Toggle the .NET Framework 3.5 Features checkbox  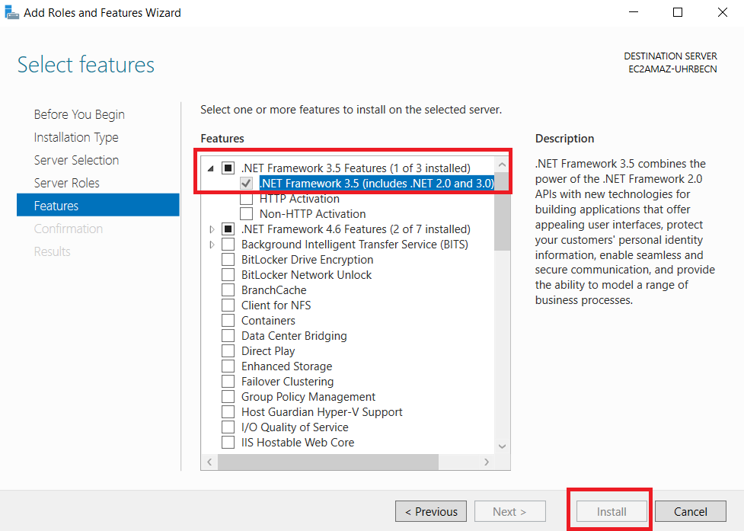(228, 168)
